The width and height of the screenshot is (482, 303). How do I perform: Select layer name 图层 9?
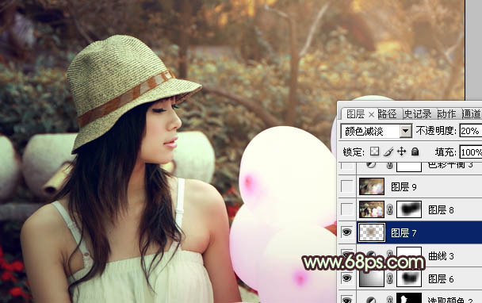[404, 186]
